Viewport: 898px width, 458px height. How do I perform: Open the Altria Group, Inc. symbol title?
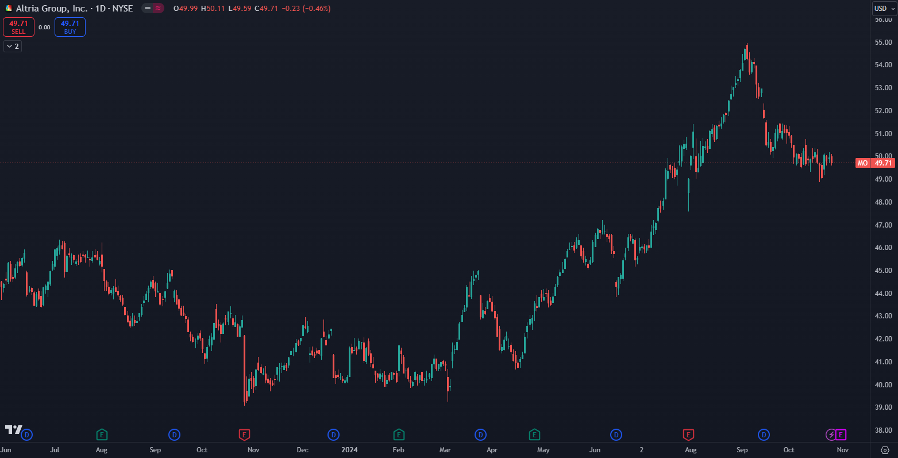pyautogui.click(x=74, y=9)
